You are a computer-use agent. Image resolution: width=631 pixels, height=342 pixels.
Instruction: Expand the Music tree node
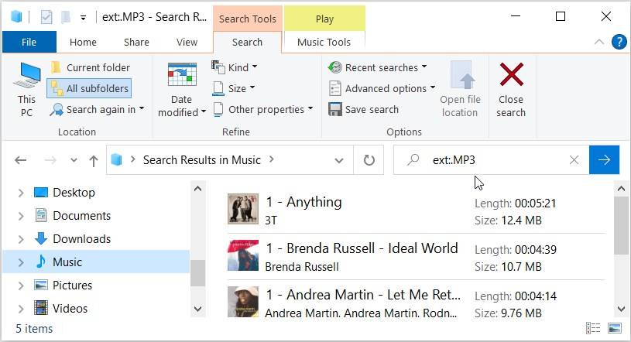[21, 263]
